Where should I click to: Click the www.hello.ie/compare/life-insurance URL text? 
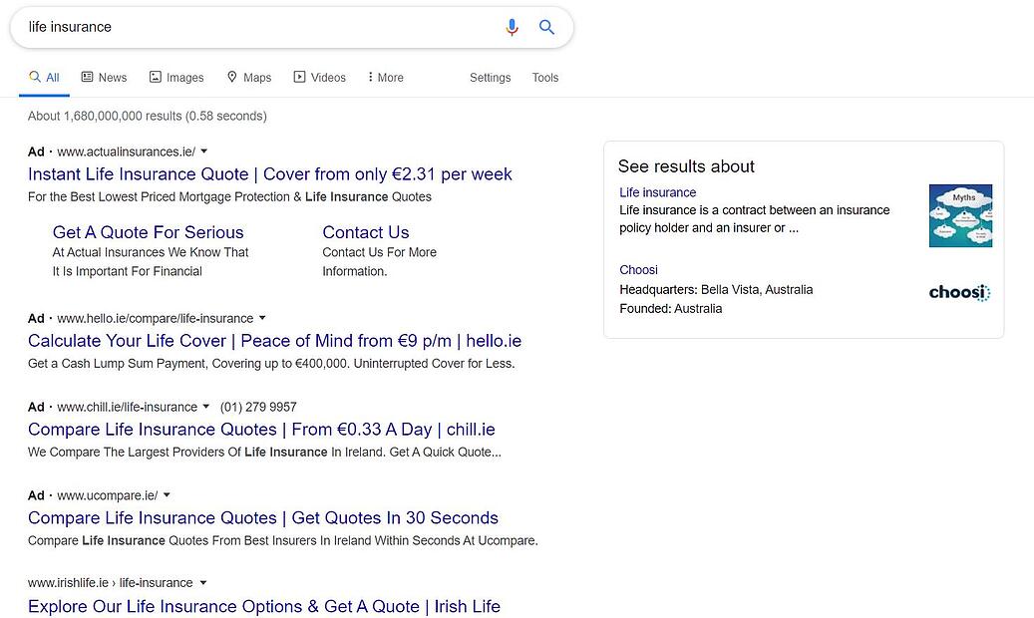155,319
